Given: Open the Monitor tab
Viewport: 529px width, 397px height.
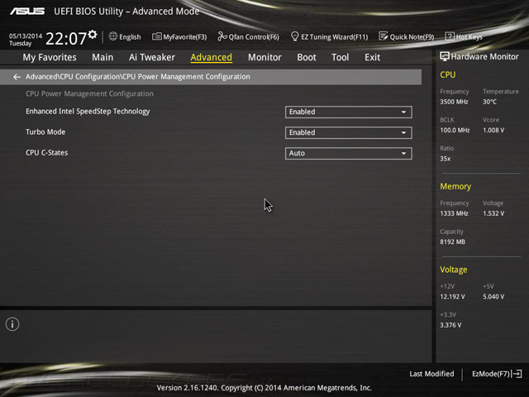Looking at the screenshot, I should coord(264,57).
